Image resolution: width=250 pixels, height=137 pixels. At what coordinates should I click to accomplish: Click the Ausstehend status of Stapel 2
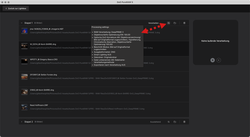click(155, 122)
